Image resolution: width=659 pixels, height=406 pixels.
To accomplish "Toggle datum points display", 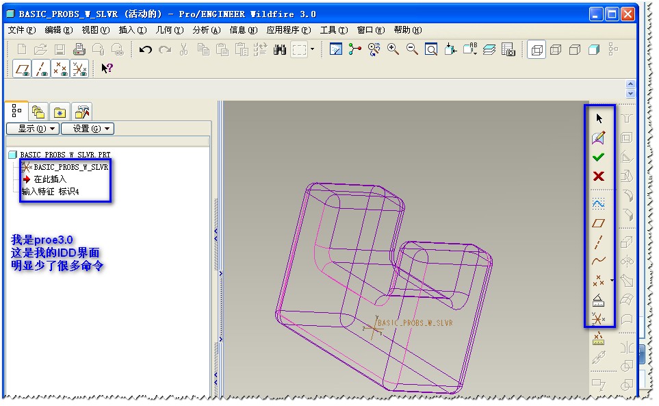I will pyautogui.click(x=60, y=68).
